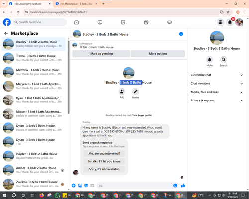Expand Media, files and links section

tap(217, 92)
